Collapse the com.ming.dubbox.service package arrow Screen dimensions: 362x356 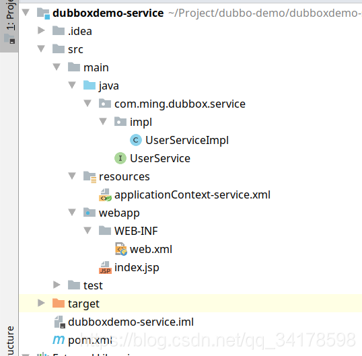coord(87,103)
